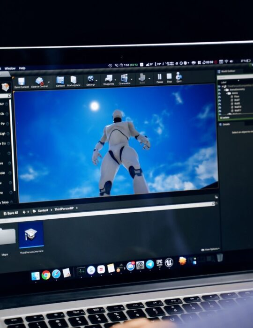Open Telegram from the Dock
Image resolution: width=253 pixels, height=328 pixels.
pyautogui.click(x=150, y=264)
